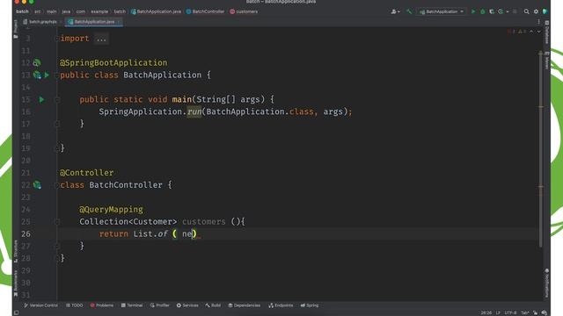Open Build tool window tab

pos(213,305)
